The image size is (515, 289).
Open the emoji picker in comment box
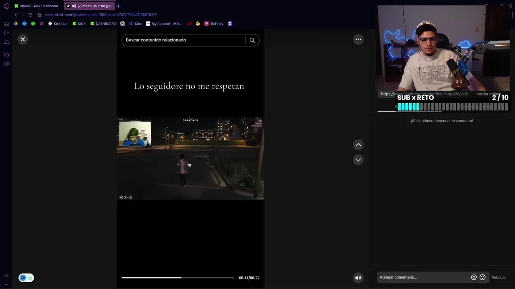pyautogui.click(x=482, y=277)
